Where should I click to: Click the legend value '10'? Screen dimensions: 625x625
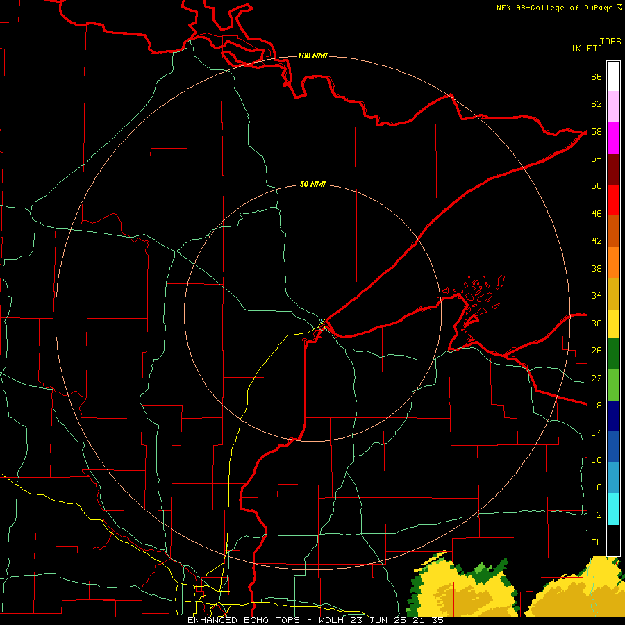(597, 460)
